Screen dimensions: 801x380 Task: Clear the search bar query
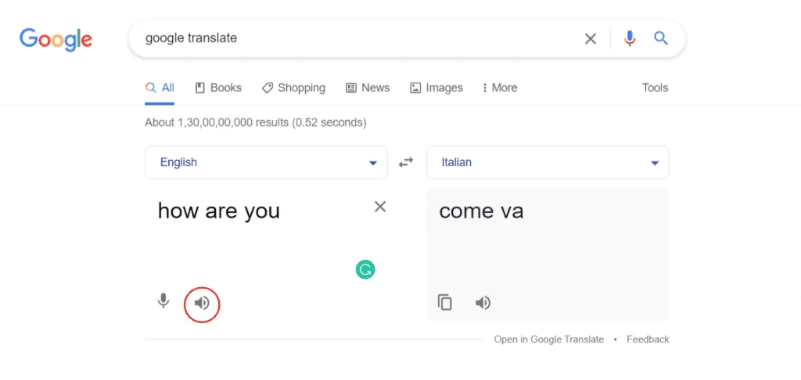pyautogui.click(x=591, y=39)
